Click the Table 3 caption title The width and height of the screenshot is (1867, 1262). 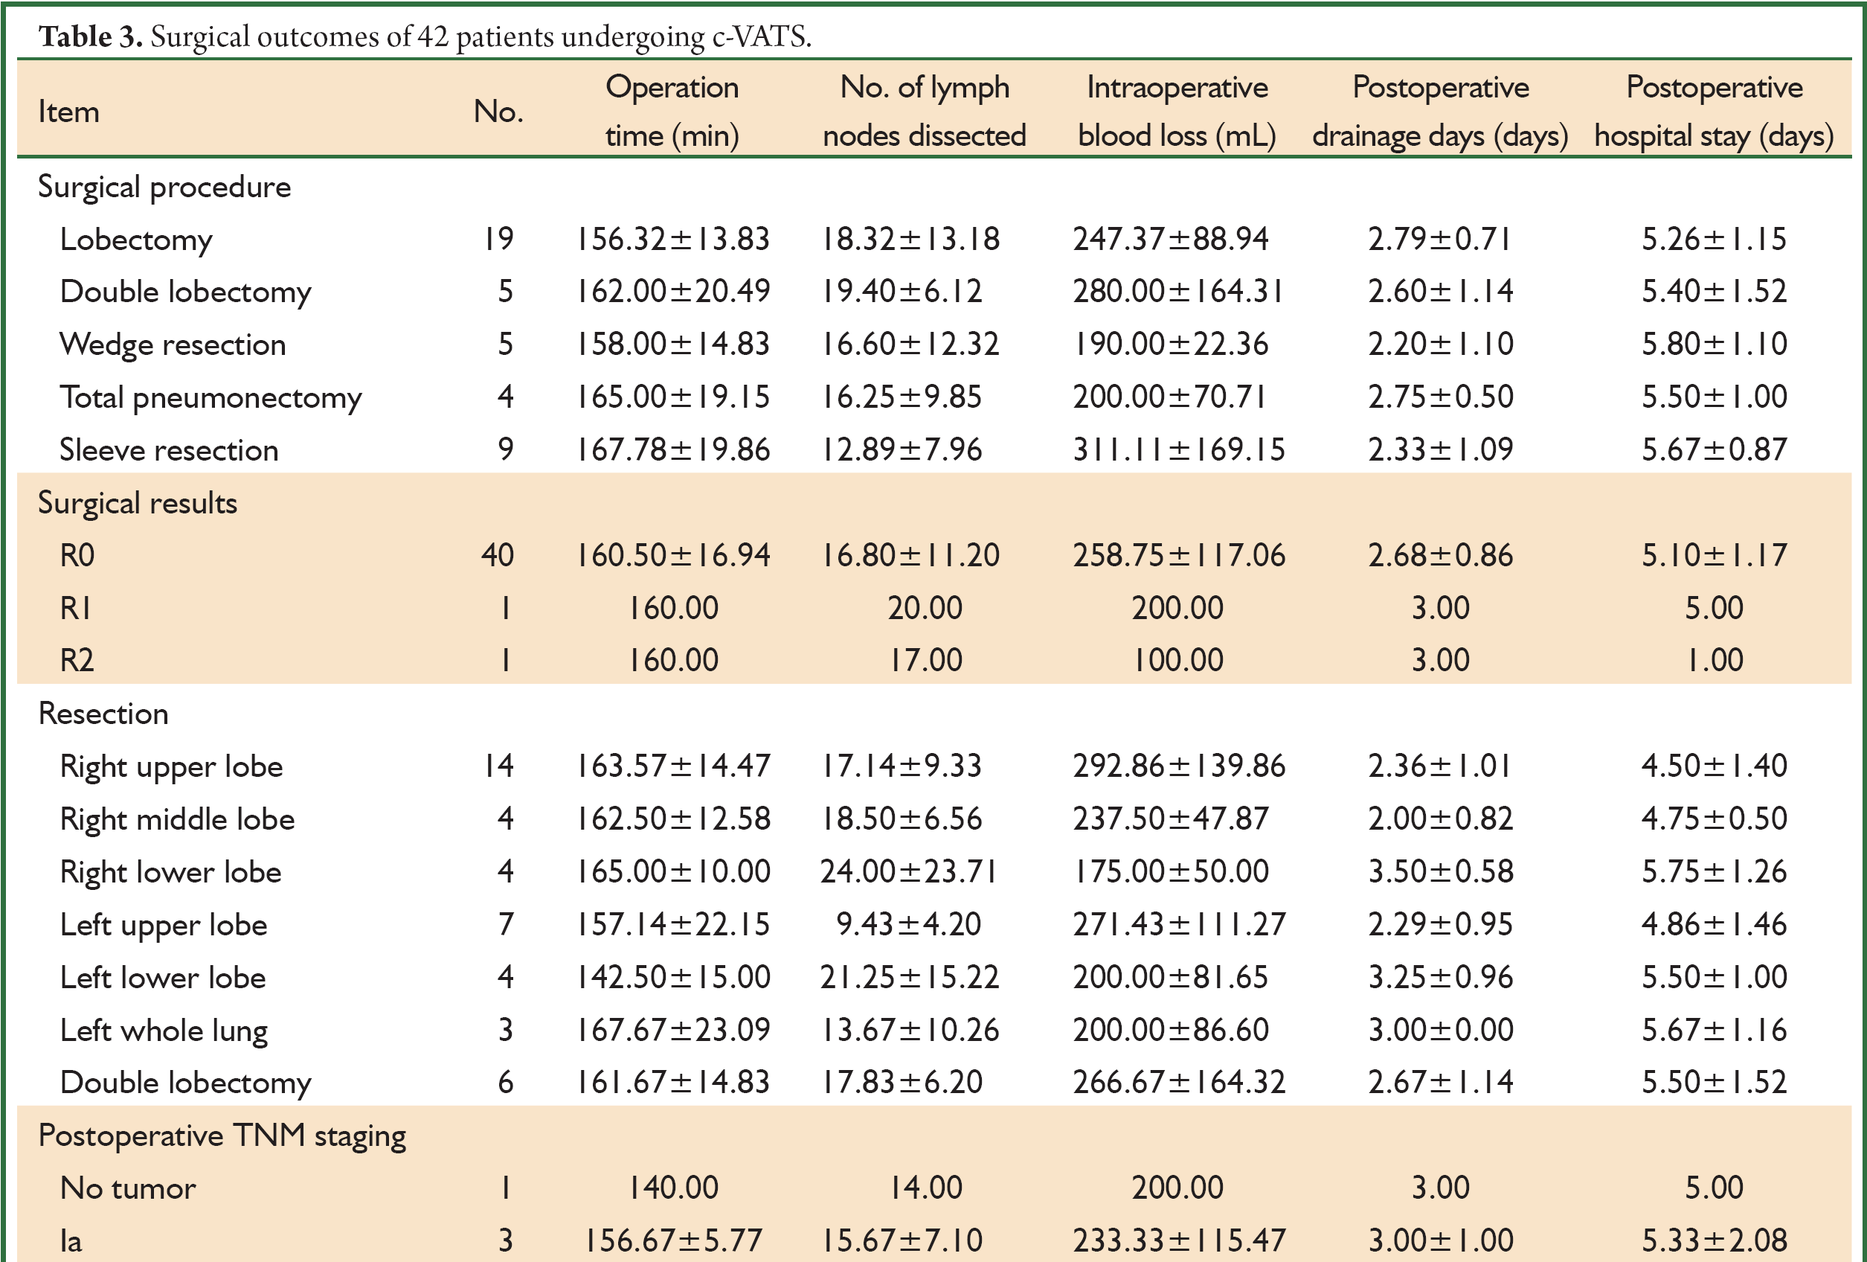[425, 36]
